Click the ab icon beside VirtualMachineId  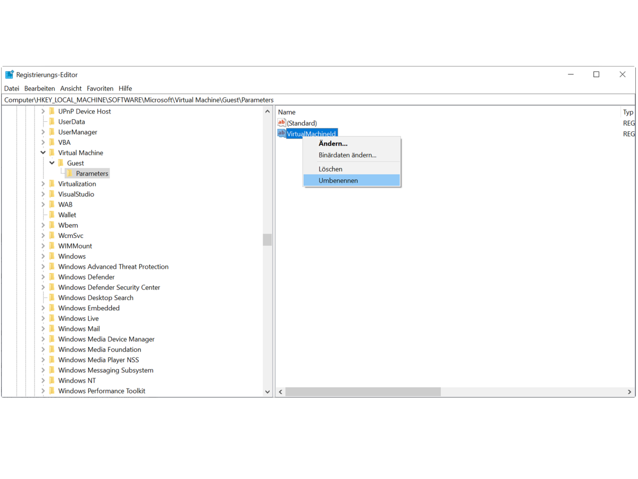coord(281,133)
